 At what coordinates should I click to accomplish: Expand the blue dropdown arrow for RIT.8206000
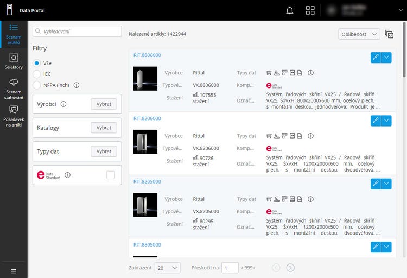coord(386,121)
